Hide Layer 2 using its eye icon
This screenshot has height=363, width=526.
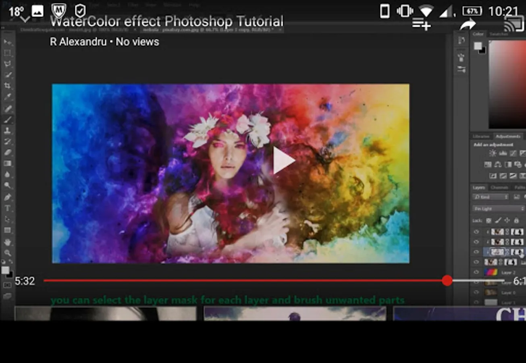click(476, 272)
